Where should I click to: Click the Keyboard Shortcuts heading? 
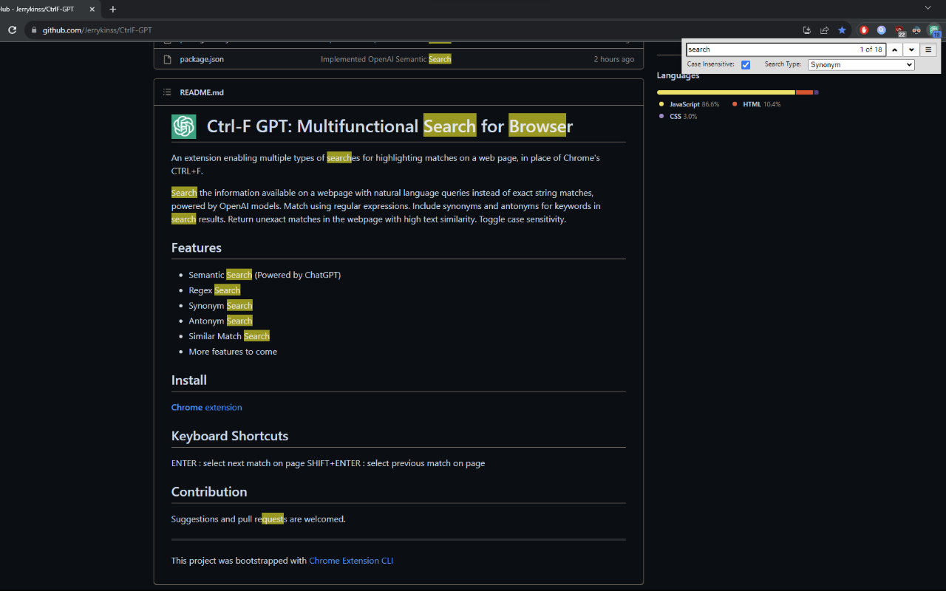click(230, 436)
